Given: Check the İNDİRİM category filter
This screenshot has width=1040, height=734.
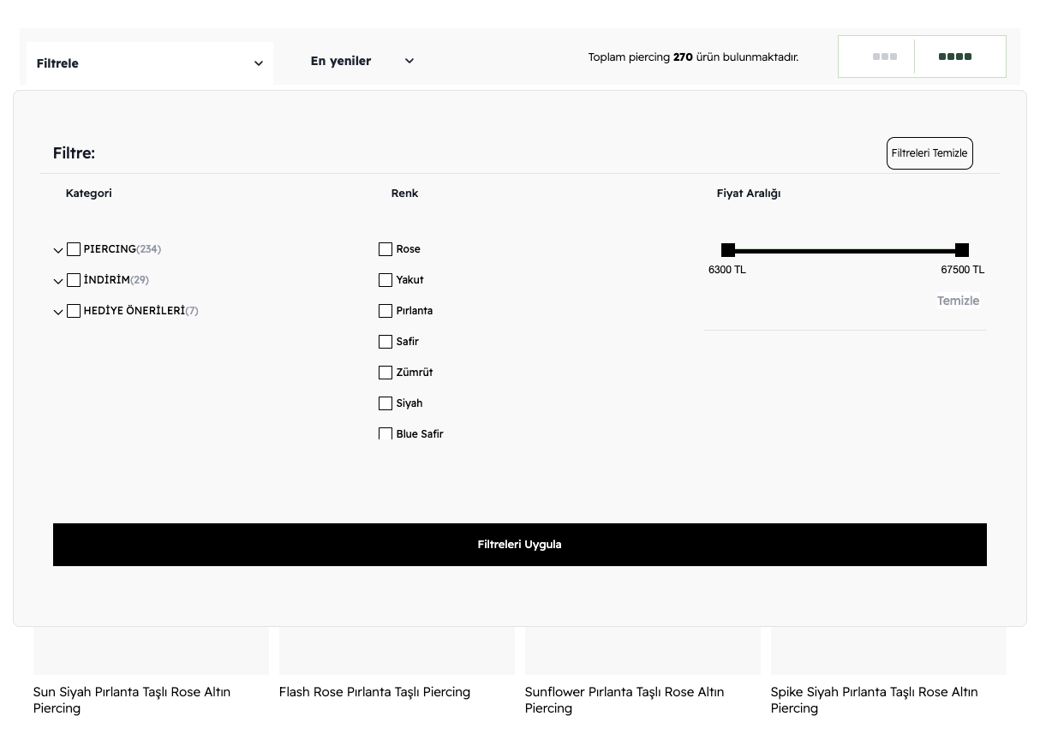Looking at the screenshot, I should (x=74, y=280).
